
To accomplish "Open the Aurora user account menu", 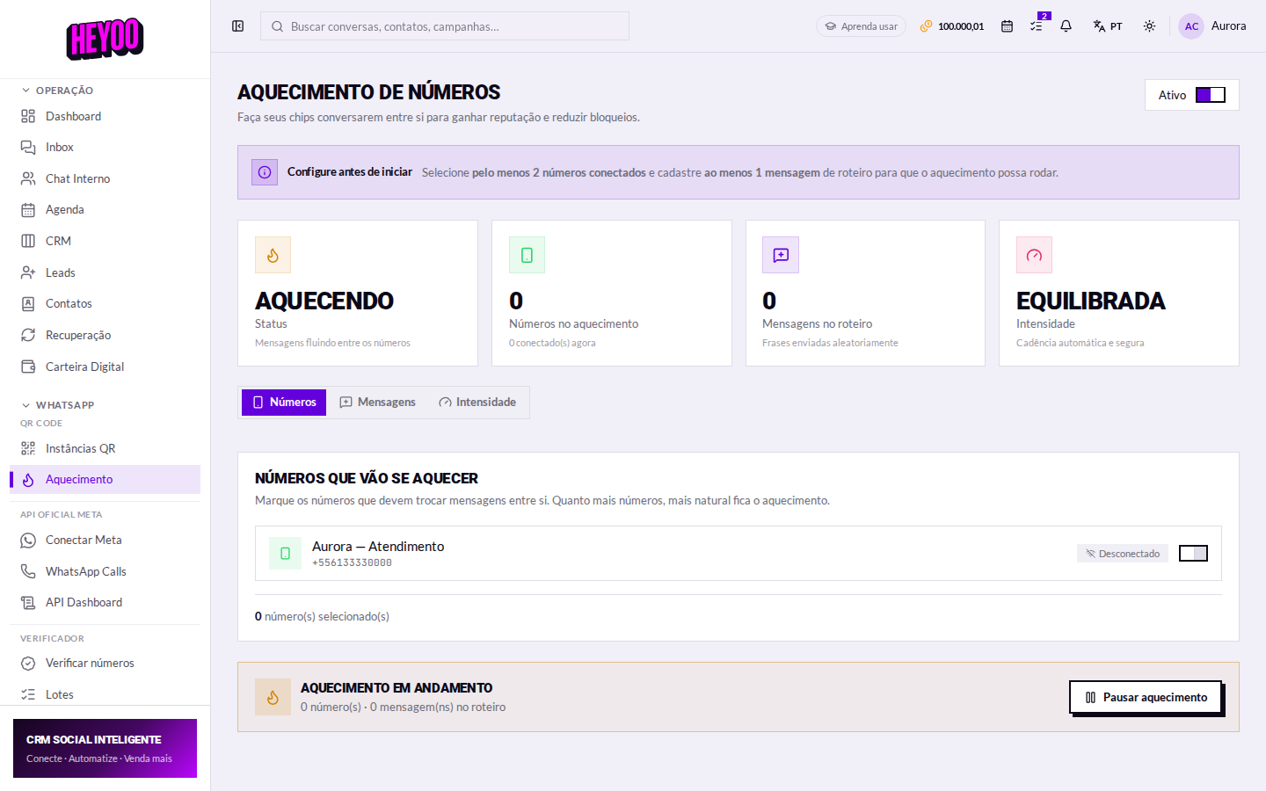I will pyautogui.click(x=1212, y=26).
